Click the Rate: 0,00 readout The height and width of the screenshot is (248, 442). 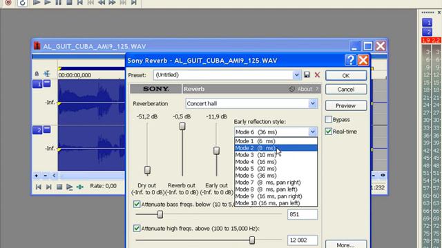tap(103, 186)
